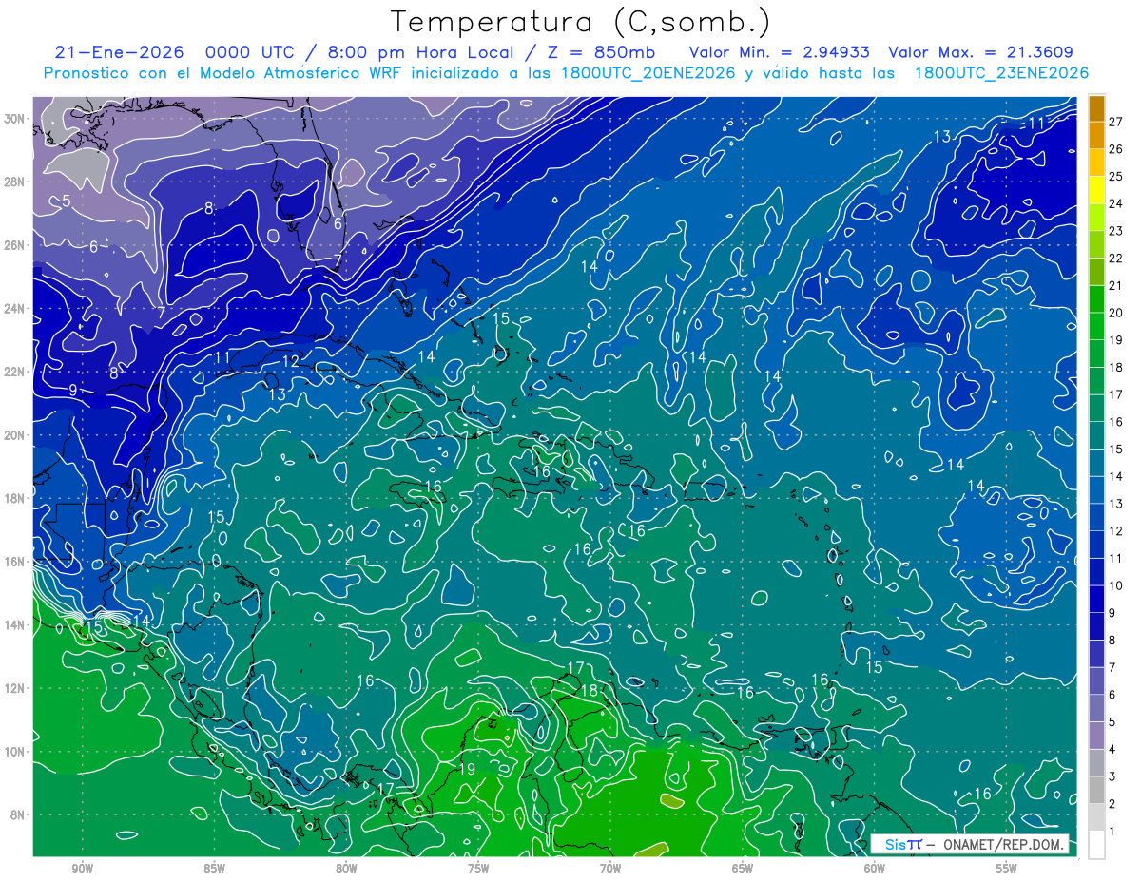Click the "70W" longitude axis label
The width and height of the screenshot is (1141, 881).
click(610, 869)
